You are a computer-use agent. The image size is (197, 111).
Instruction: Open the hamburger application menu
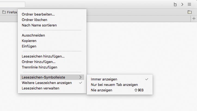coord(189,4)
